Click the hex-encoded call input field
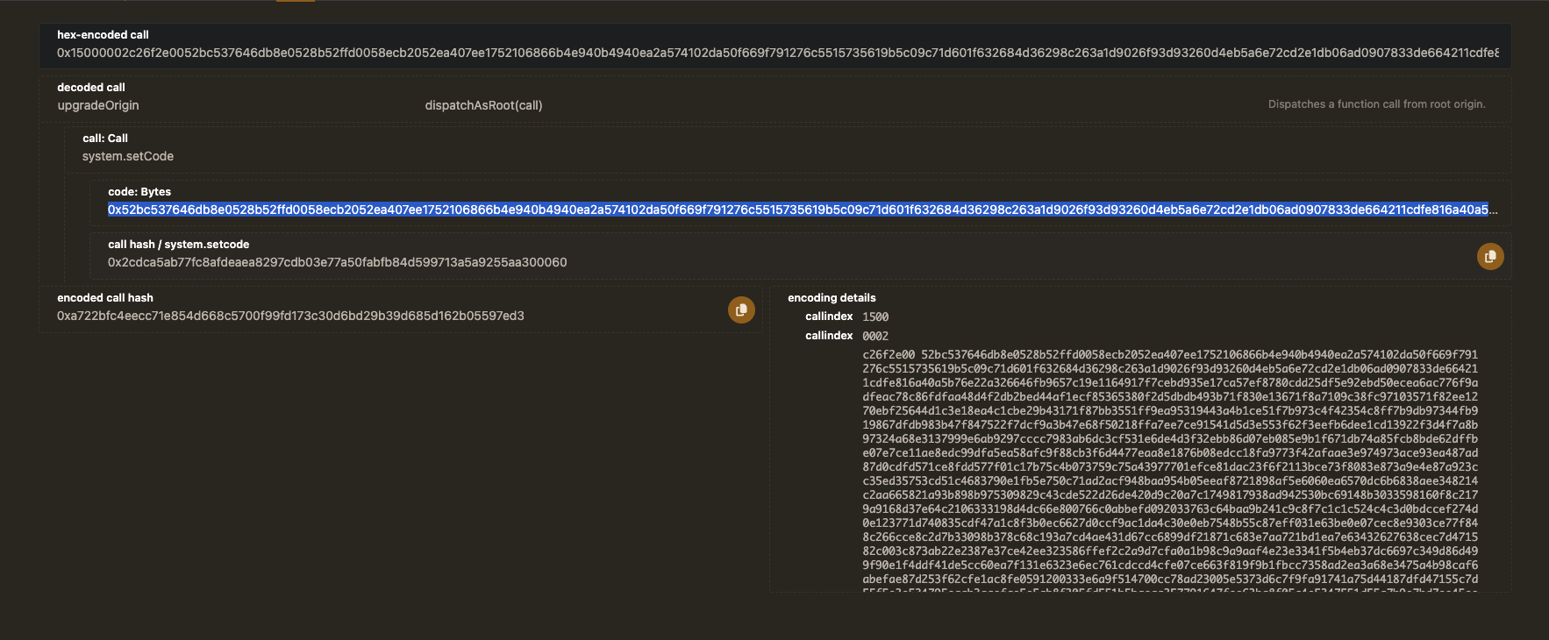 click(x=776, y=53)
